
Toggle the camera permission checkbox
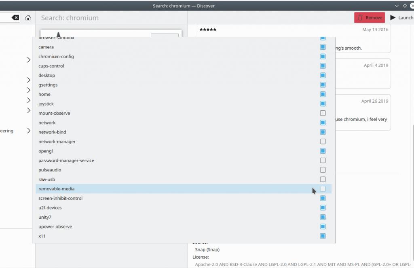[323, 47]
